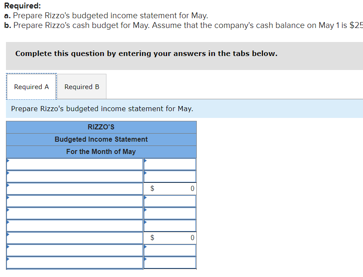363x277 pixels.
Task: Click the third row label cell
Action: (x=74, y=188)
